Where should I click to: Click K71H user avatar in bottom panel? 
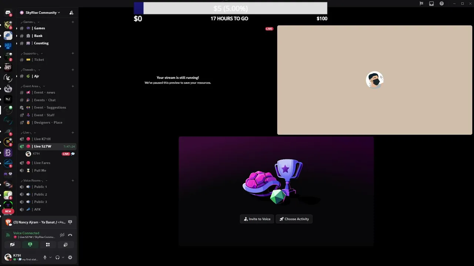(x=8, y=258)
